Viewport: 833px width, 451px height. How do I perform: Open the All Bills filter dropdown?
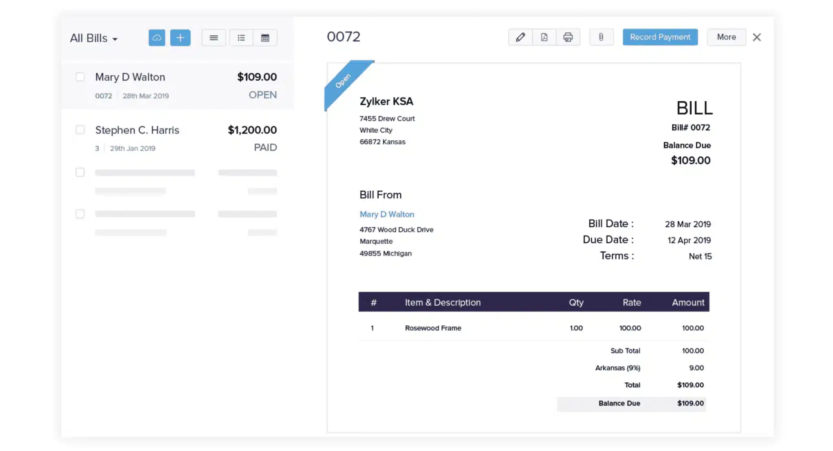click(94, 38)
